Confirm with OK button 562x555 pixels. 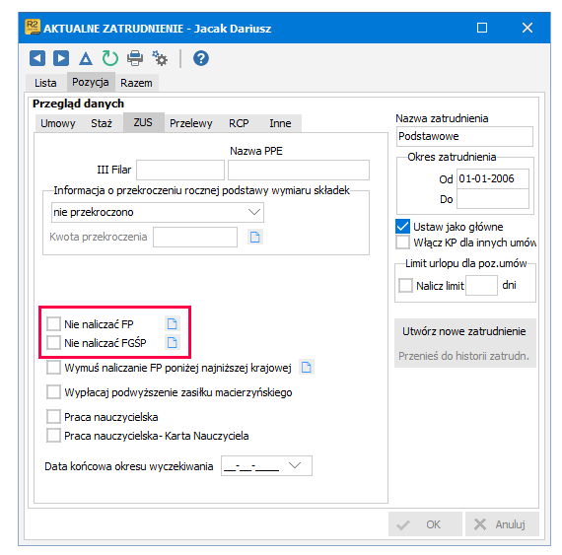click(x=425, y=524)
